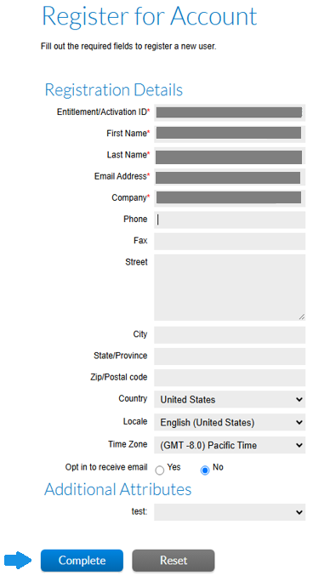The image size is (313, 576).
Task: Click the Complete button
Action: tap(82, 561)
